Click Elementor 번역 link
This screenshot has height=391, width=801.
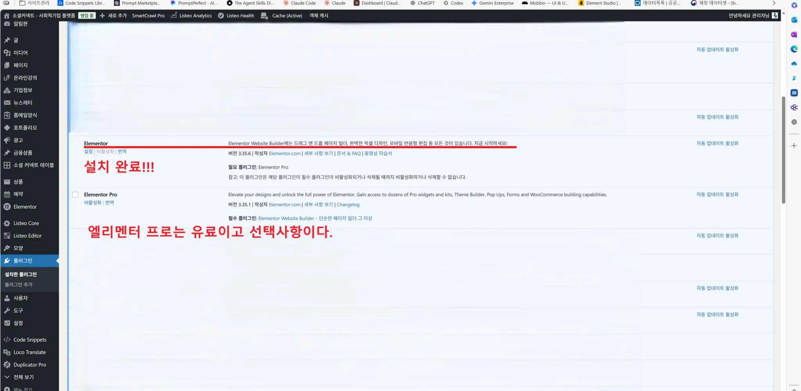point(122,152)
